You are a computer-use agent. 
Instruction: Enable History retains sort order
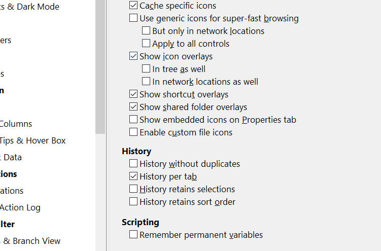tap(133, 202)
